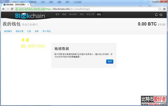The height and width of the screenshot is (106, 168).
Task: Click the 我的钱包 page heading
Action: tap(12, 24)
